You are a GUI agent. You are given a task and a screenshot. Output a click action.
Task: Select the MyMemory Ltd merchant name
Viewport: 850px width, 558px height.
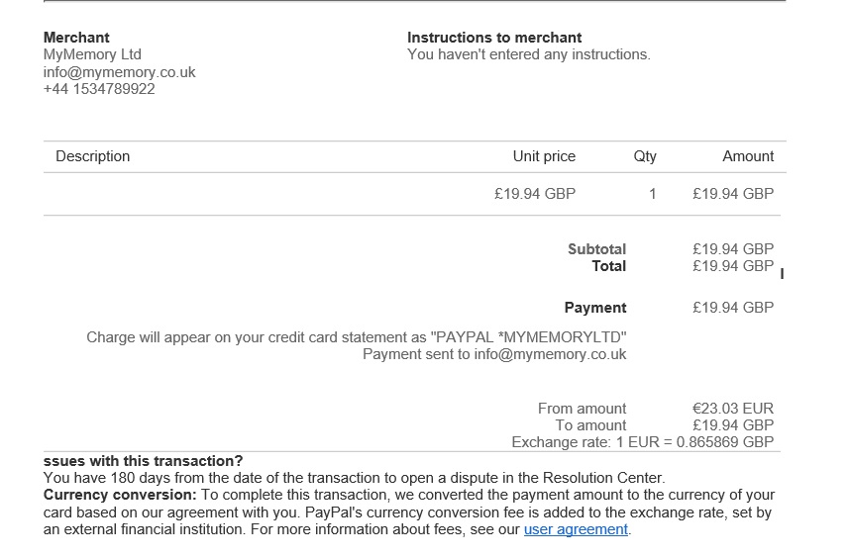[x=92, y=54]
